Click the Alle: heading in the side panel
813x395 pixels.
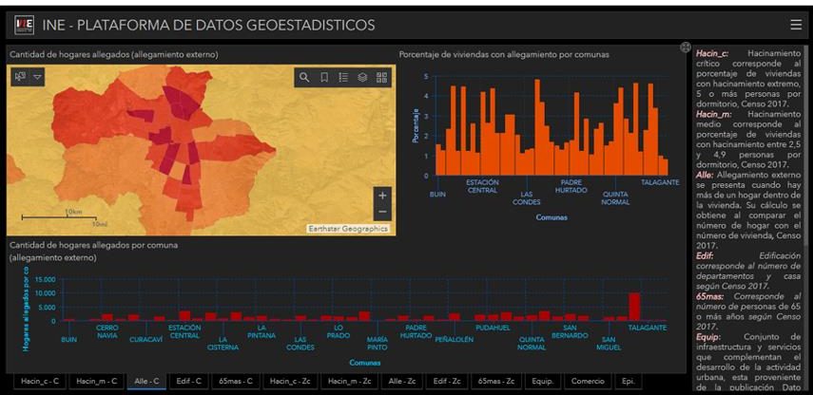click(705, 175)
